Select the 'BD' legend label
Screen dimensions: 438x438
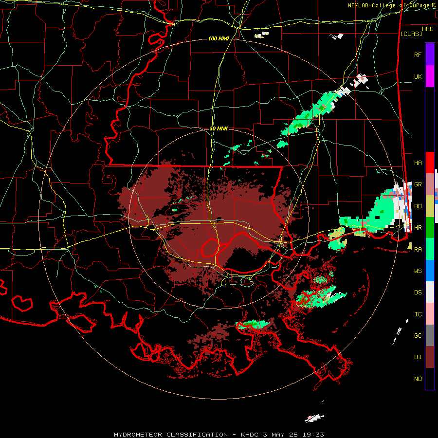coord(418,206)
